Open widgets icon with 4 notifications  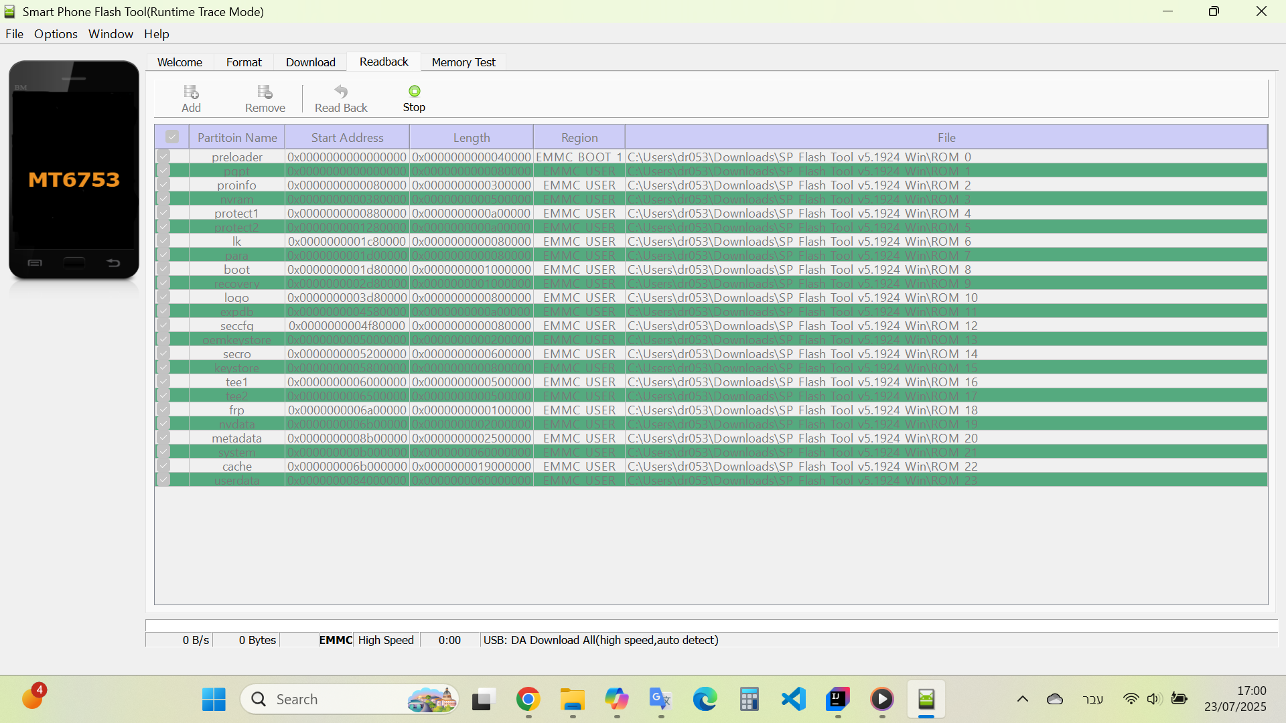point(32,698)
